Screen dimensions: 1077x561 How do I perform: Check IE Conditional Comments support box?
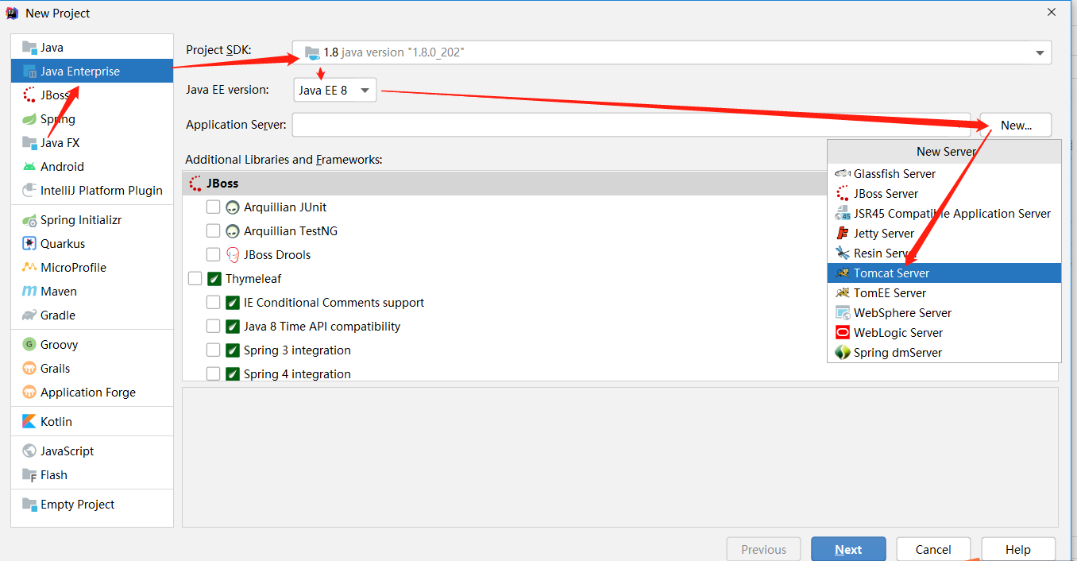click(213, 303)
